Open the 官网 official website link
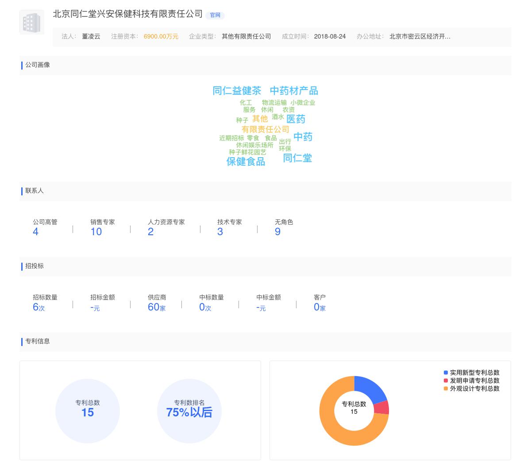The width and height of the screenshot is (531, 470). pyautogui.click(x=215, y=15)
